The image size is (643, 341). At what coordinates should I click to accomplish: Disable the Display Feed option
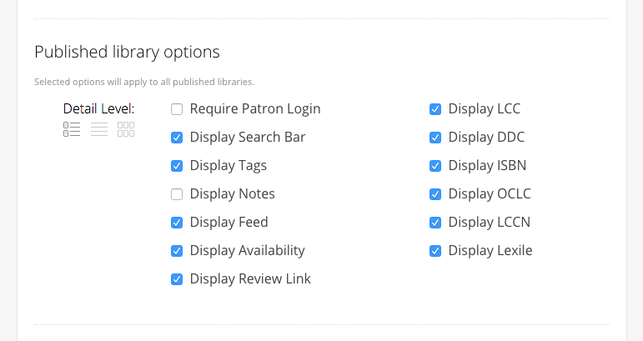tap(177, 223)
